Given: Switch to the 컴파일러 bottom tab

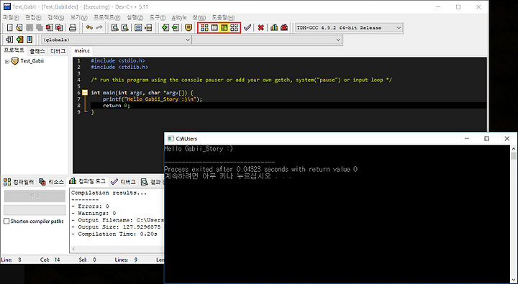Looking at the screenshot, I should click(19, 182).
